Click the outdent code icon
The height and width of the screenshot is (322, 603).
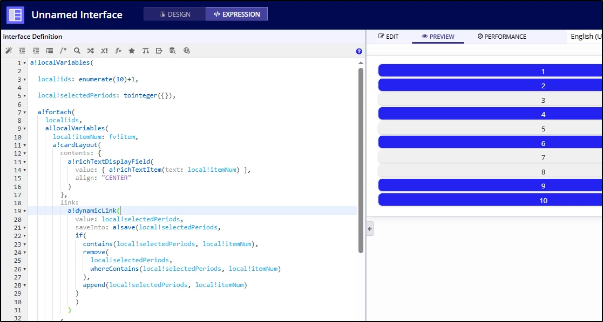pos(22,51)
